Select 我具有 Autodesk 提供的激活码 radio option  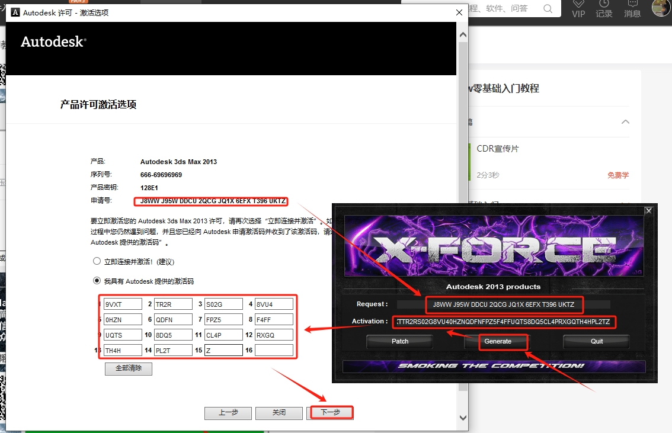(97, 281)
